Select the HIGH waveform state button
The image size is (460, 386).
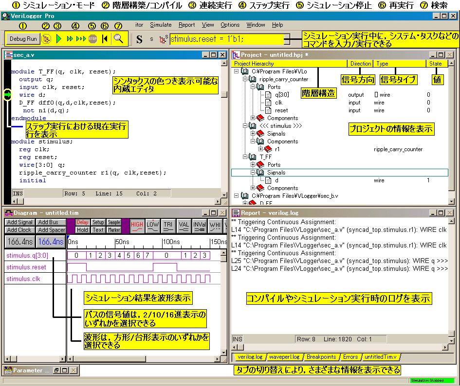[137, 226]
